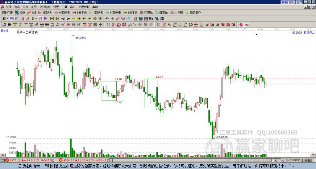Select the red pencil drawing tool
316x169 pixels.
pos(4,25)
